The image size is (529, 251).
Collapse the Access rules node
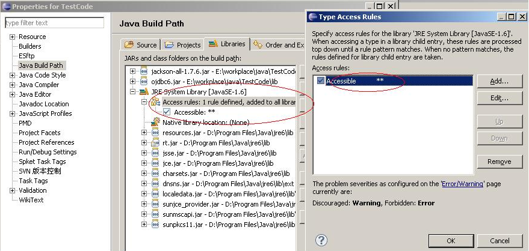pyautogui.click(x=144, y=101)
